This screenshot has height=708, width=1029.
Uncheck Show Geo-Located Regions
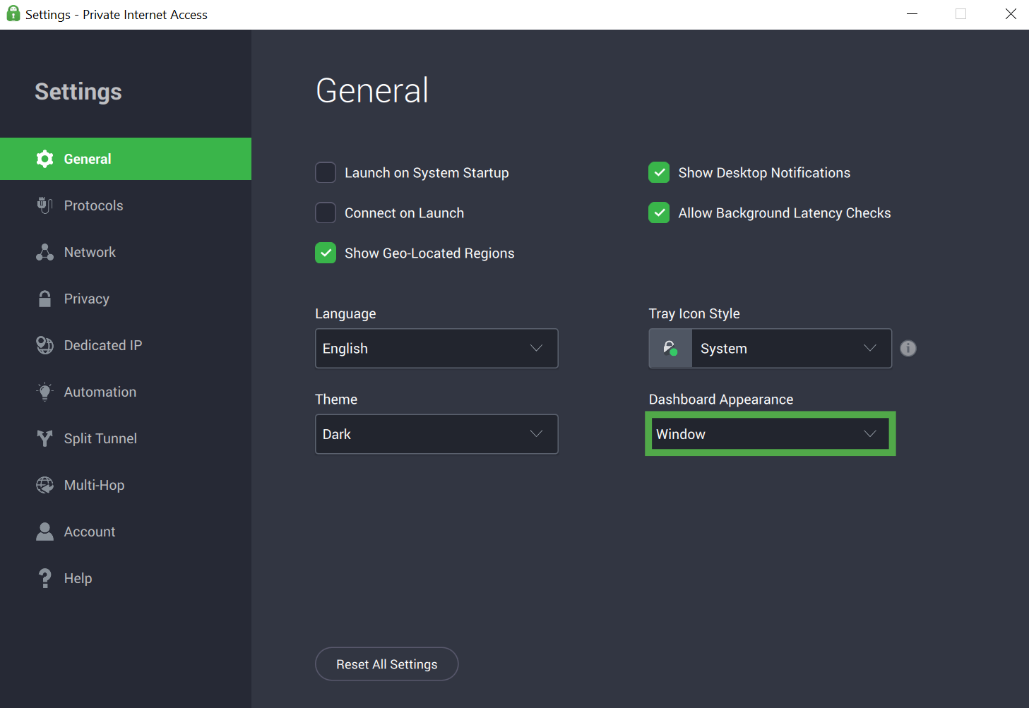pyautogui.click(x=326, y=253)
